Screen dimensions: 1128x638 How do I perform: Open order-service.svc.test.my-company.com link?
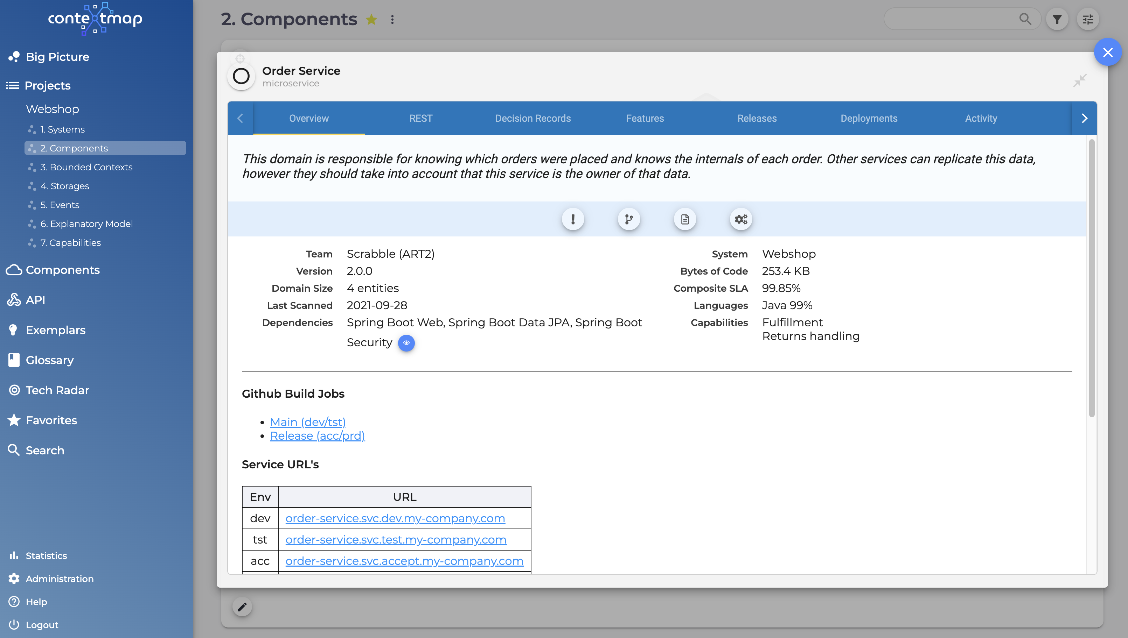(x=396, y=540)
